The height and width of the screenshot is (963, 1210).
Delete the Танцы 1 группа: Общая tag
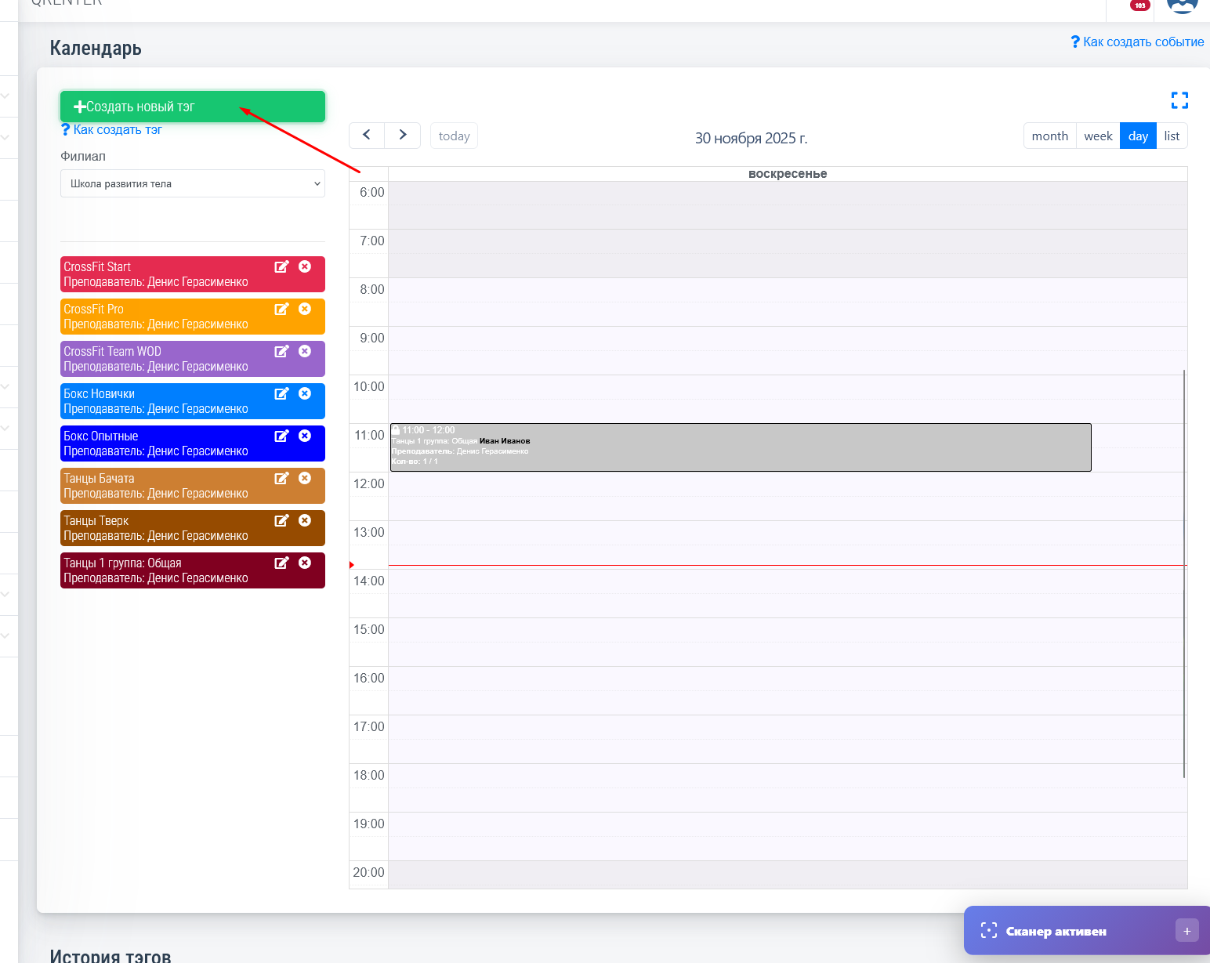pyautogui.click(x=305, y=563)
